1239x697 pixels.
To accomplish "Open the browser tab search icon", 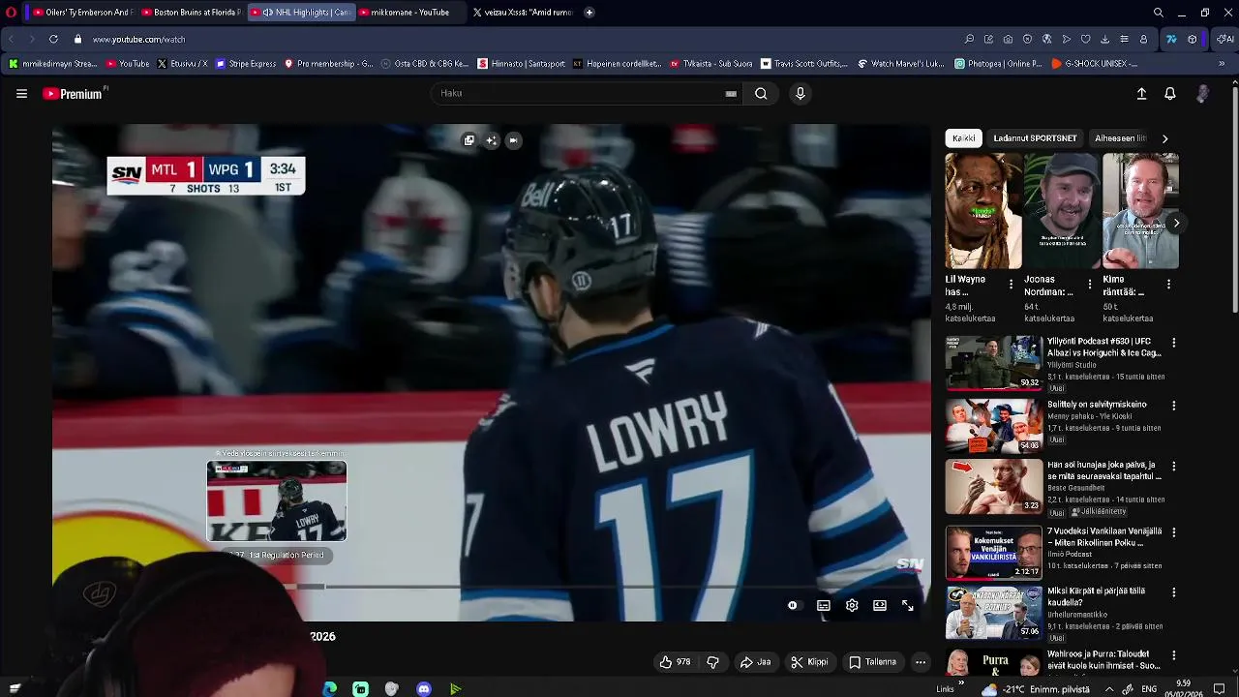I will 1159,13.
